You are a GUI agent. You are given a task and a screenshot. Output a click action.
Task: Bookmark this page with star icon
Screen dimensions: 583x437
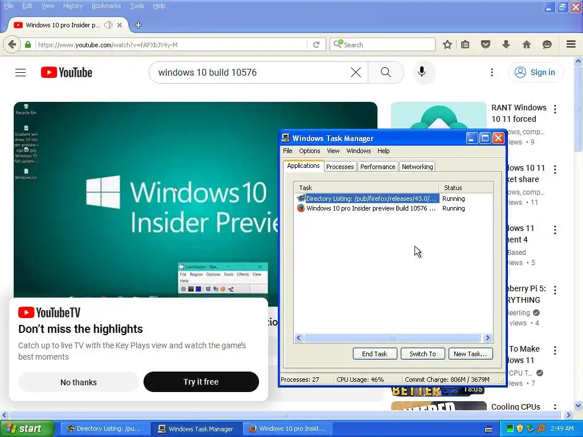coord(447,44)
